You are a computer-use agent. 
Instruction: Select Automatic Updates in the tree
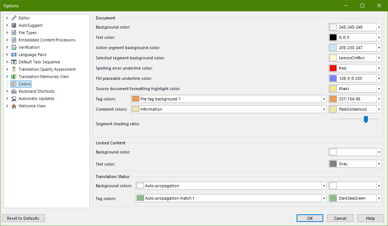36,99
